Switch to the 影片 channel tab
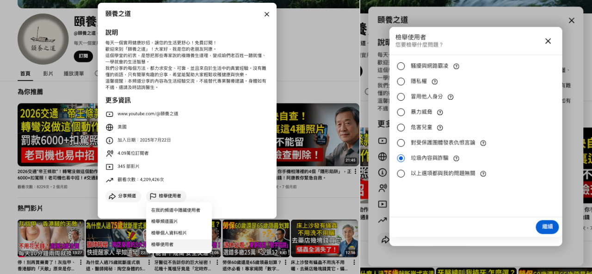 point(48,73)
